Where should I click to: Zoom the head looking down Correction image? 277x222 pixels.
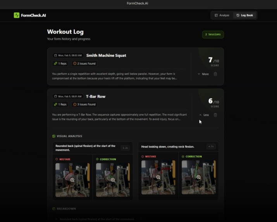click(x=199, y=177)
